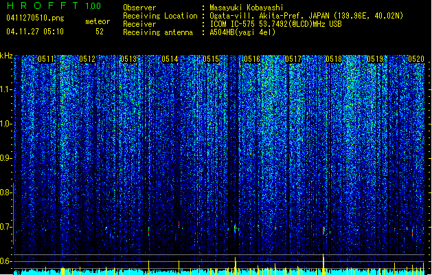432x275 pixels.
Task: Click the Receiving Location label
Action: (160, 16)
